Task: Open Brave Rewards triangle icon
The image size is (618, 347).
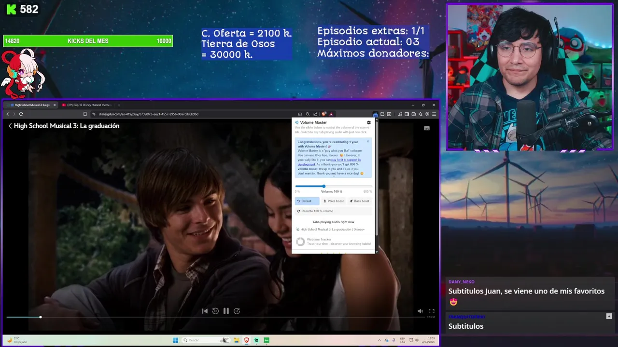Action: click(x=331, y=114)
